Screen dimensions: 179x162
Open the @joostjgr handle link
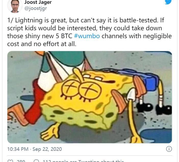[x=36, y=8]
